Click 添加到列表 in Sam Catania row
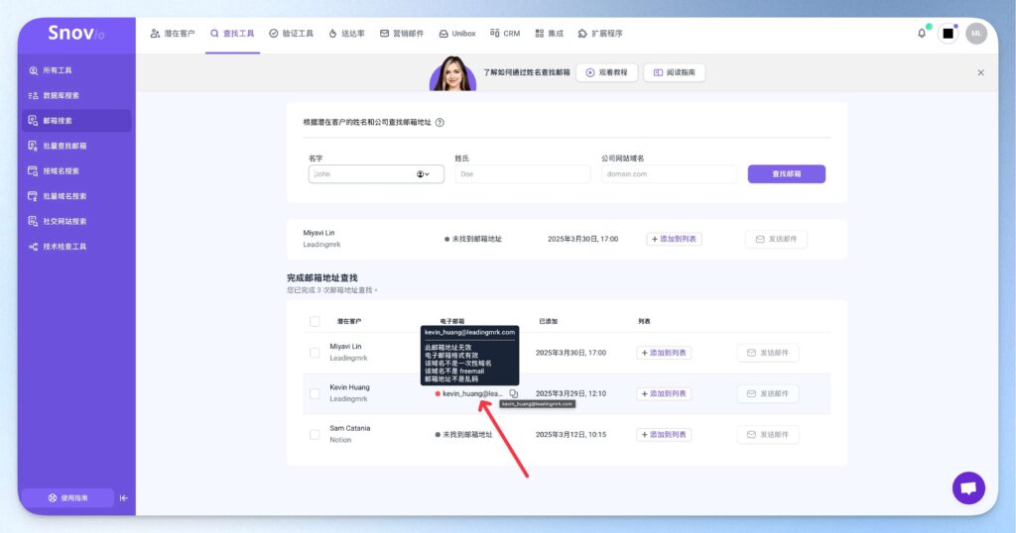Viewport: 1016px width, 533px height. point(664,435)
